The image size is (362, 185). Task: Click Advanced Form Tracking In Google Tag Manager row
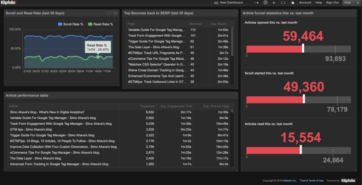pyautogui.click(x=119, y=164)
